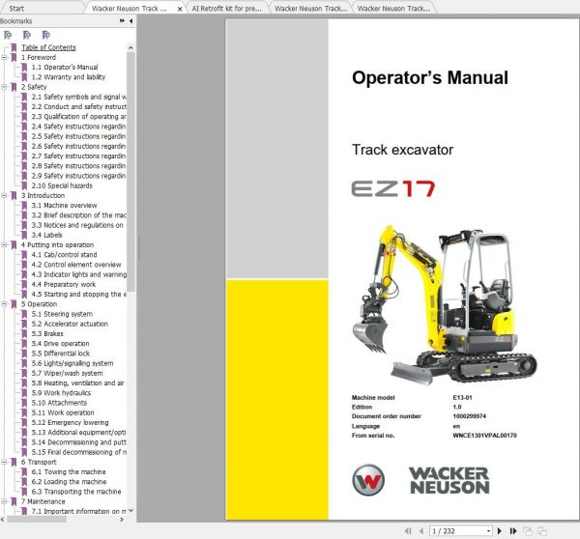Image resolution: width=580 pixels, height=539 pixels.
Task: Open bookmark 6.1 Towing the machine
Action: tap(69, 471)
